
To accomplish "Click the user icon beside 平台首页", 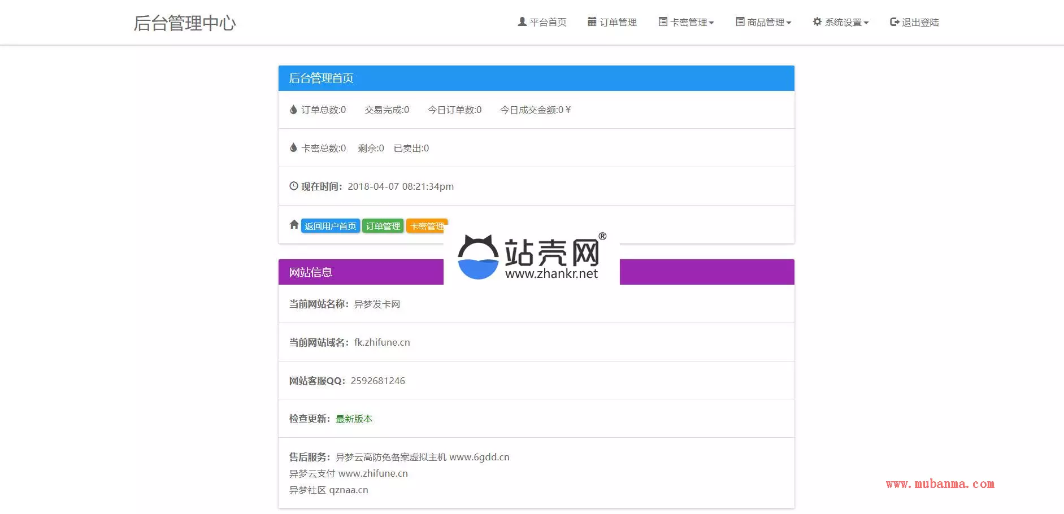I will 522,22.
